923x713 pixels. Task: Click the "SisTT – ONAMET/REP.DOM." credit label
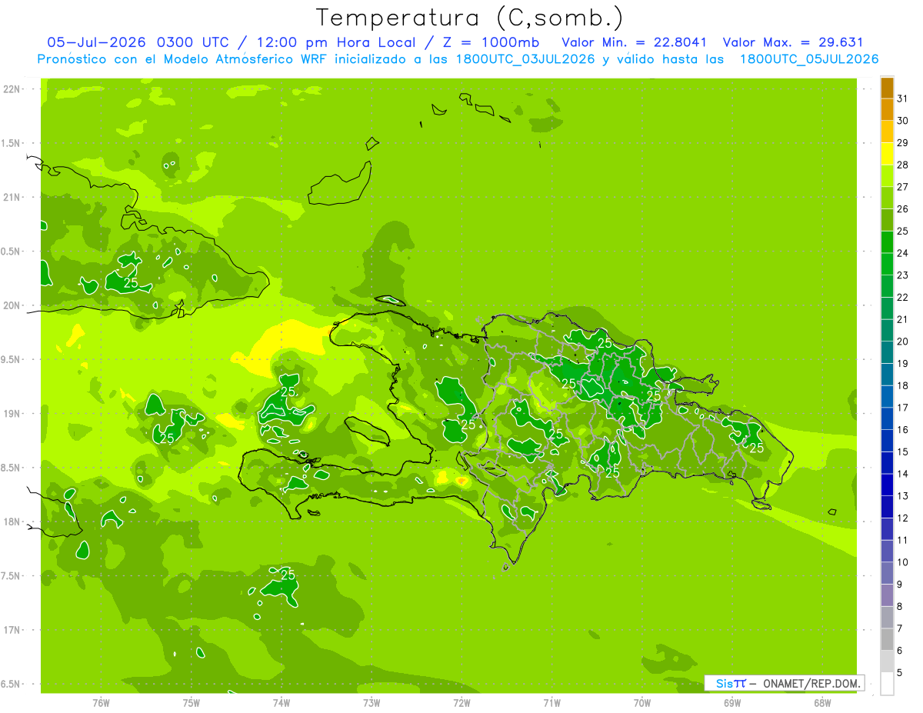[x=784, y=683]
